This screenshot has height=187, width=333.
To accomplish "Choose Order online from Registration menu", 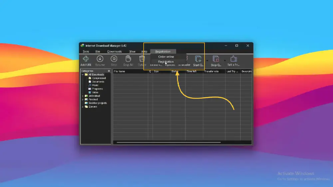I will click(x=166, y=57).
